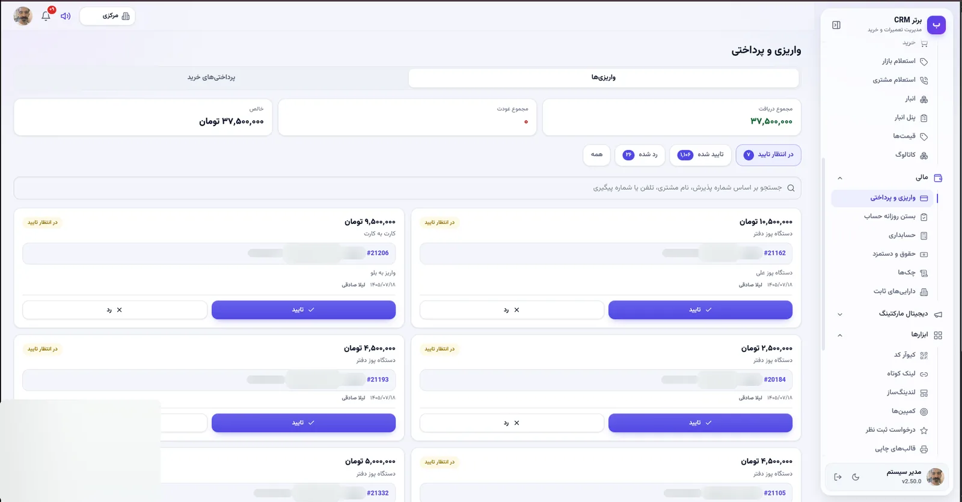Viewport: 962px width, 502px height.
Task: Collapse the مالی section chevron
Action: tap(840, 178)
